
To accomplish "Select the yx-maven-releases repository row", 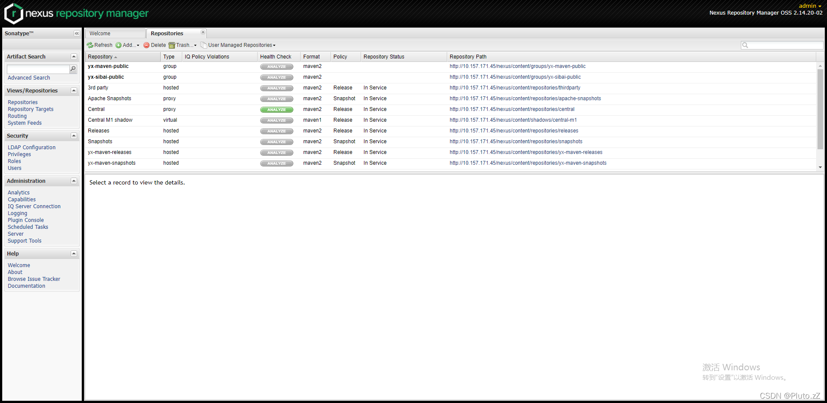I will pyautogui.click(x=451, y=153).
